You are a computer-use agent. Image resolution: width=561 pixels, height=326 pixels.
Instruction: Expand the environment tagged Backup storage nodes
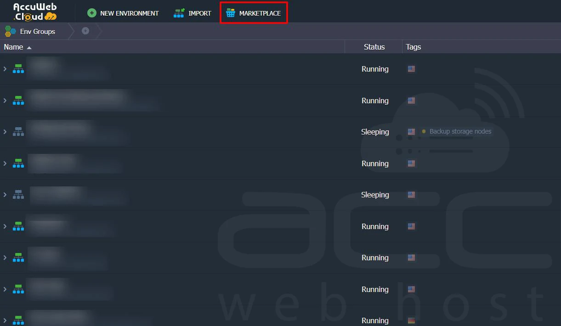[5, 132]
